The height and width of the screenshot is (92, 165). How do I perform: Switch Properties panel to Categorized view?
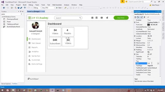135,17
